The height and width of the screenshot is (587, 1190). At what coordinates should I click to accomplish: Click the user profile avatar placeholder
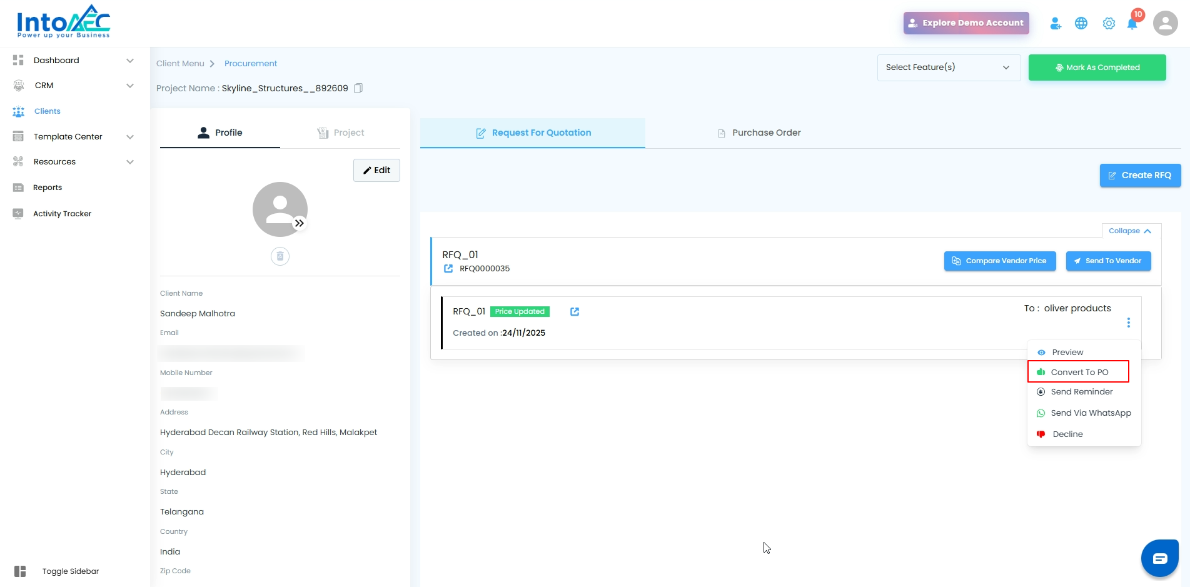click(x=280, y=209)
